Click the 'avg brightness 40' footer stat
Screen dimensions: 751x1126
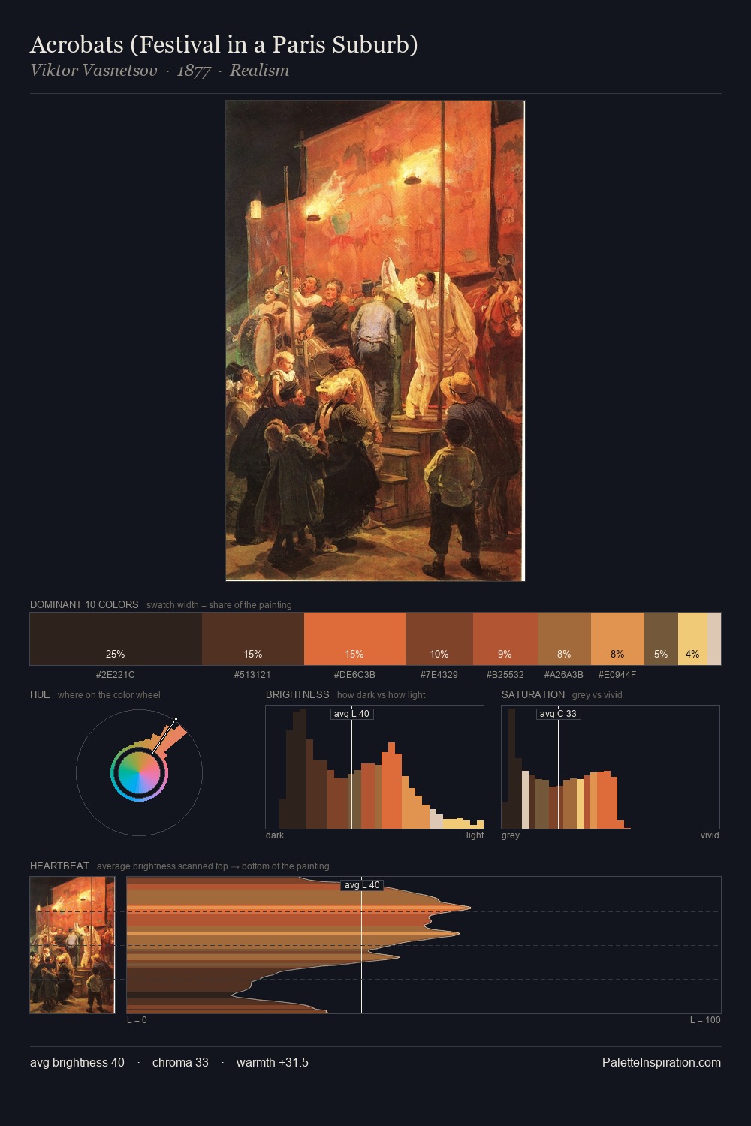(x=77, y=1062)
